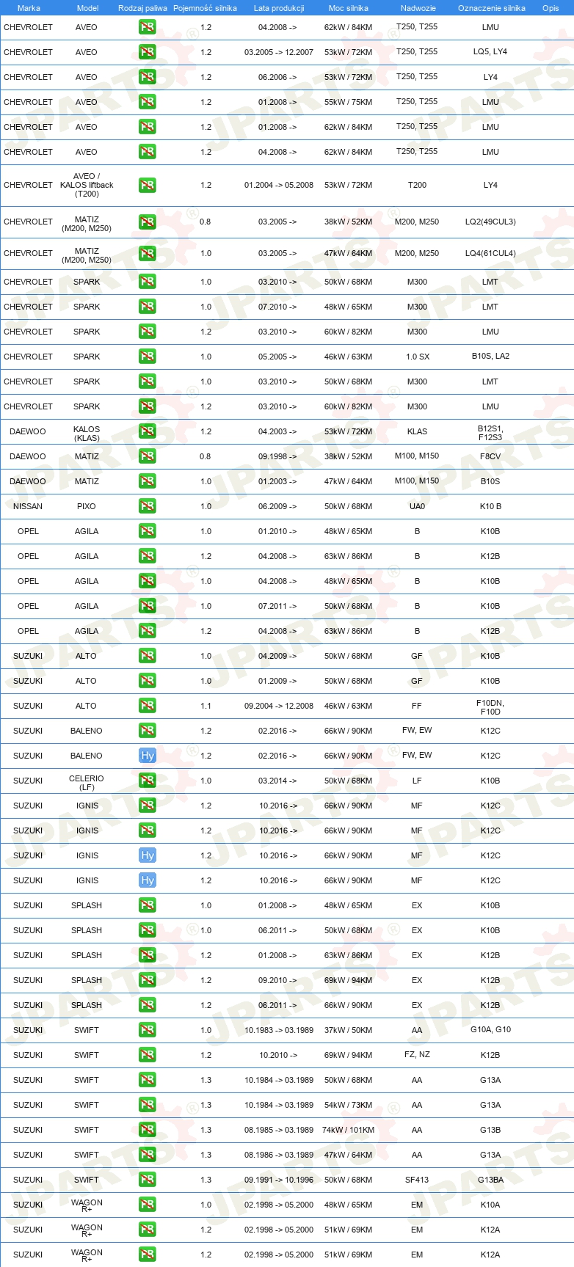Click the Marka column header
Screen dimensions: 574x1267
[29, 8]
